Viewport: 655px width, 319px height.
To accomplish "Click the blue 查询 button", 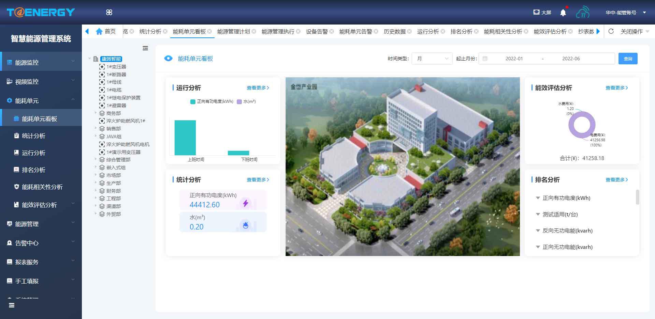I will 628,59.
